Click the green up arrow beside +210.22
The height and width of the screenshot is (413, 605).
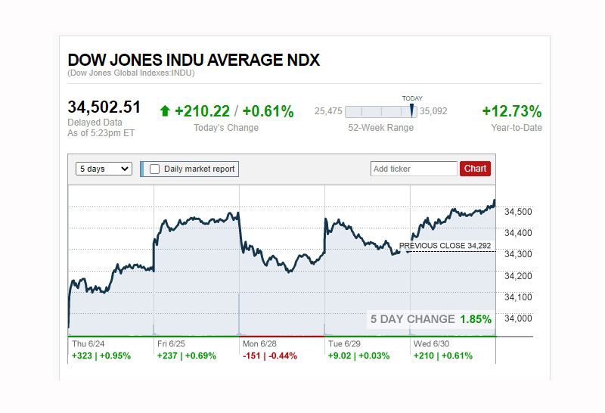click(165, 111)
